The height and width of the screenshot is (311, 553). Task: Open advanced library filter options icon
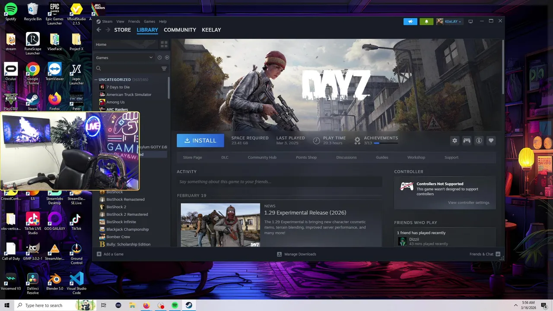pyautogui.click(x=164, y=68)
